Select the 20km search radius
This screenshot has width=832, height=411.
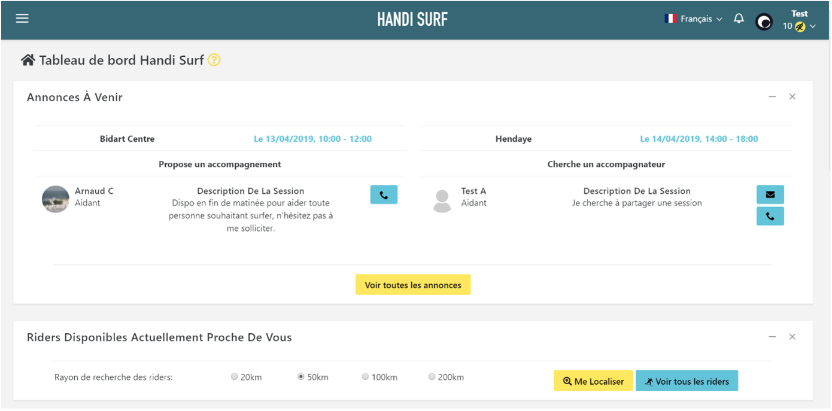coord(235,377)
